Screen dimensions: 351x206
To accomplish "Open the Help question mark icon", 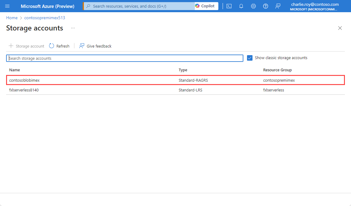I will pos(266,6).
